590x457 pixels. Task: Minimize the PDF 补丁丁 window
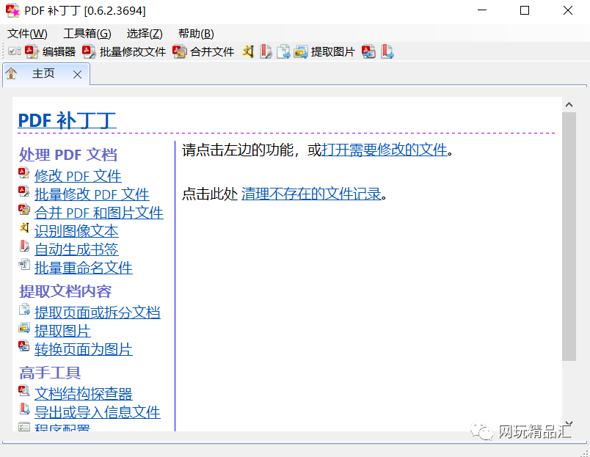pyautogui.click(x=482, y=10)
